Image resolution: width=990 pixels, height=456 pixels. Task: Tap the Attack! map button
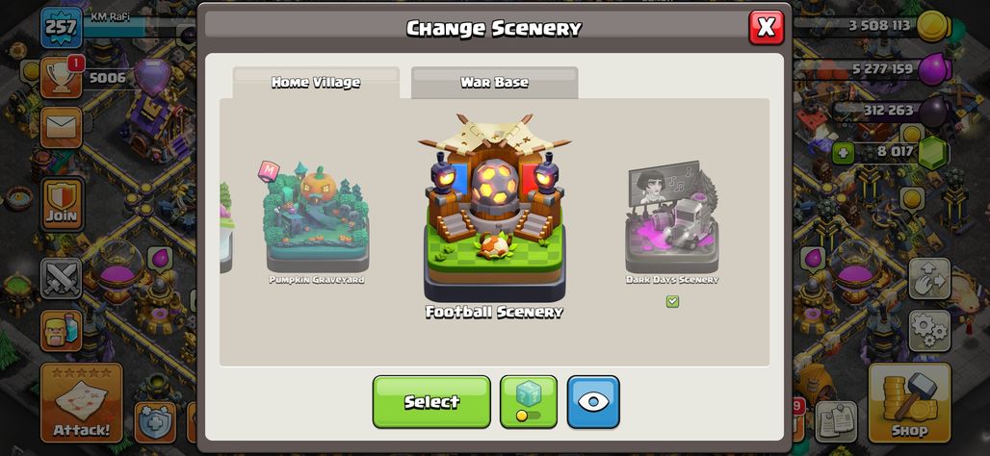[x=82, y=402]
